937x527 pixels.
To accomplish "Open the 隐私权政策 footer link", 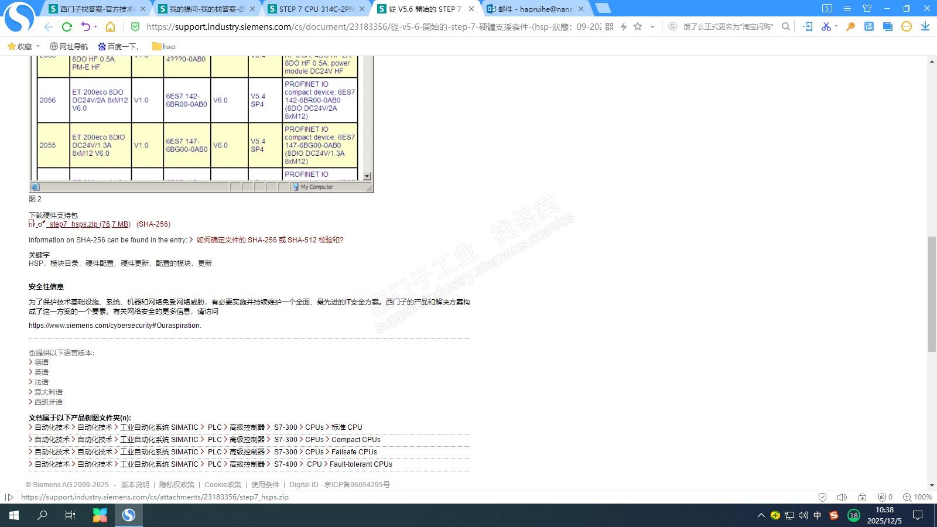I will tap(177, 485).
